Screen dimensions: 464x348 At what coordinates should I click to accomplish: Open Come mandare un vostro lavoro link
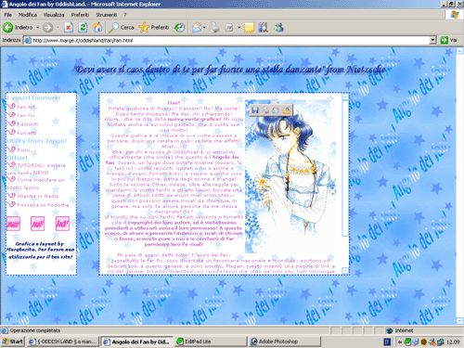[35, 184]
